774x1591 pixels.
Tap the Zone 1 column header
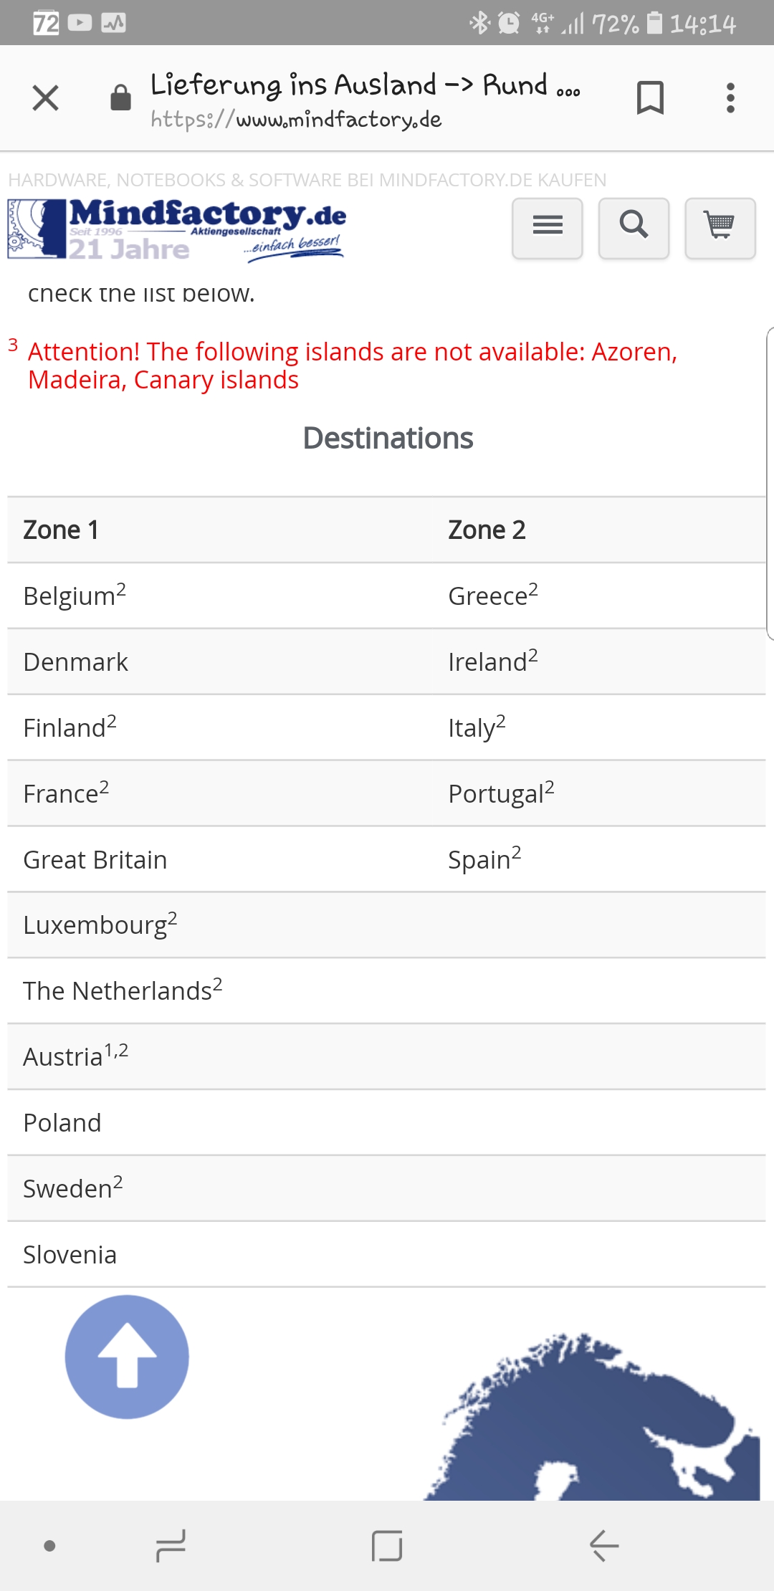coord(61,530)
